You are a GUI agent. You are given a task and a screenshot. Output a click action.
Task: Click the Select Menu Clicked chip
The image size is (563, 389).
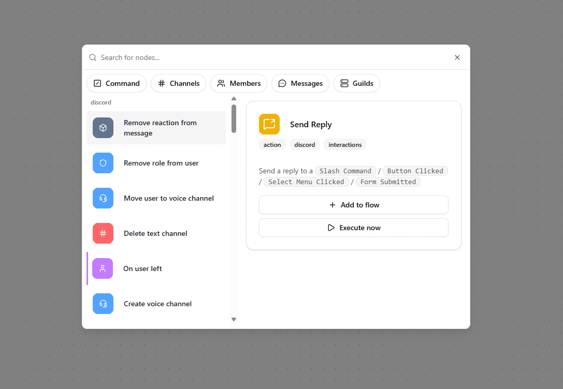[306, 182]
